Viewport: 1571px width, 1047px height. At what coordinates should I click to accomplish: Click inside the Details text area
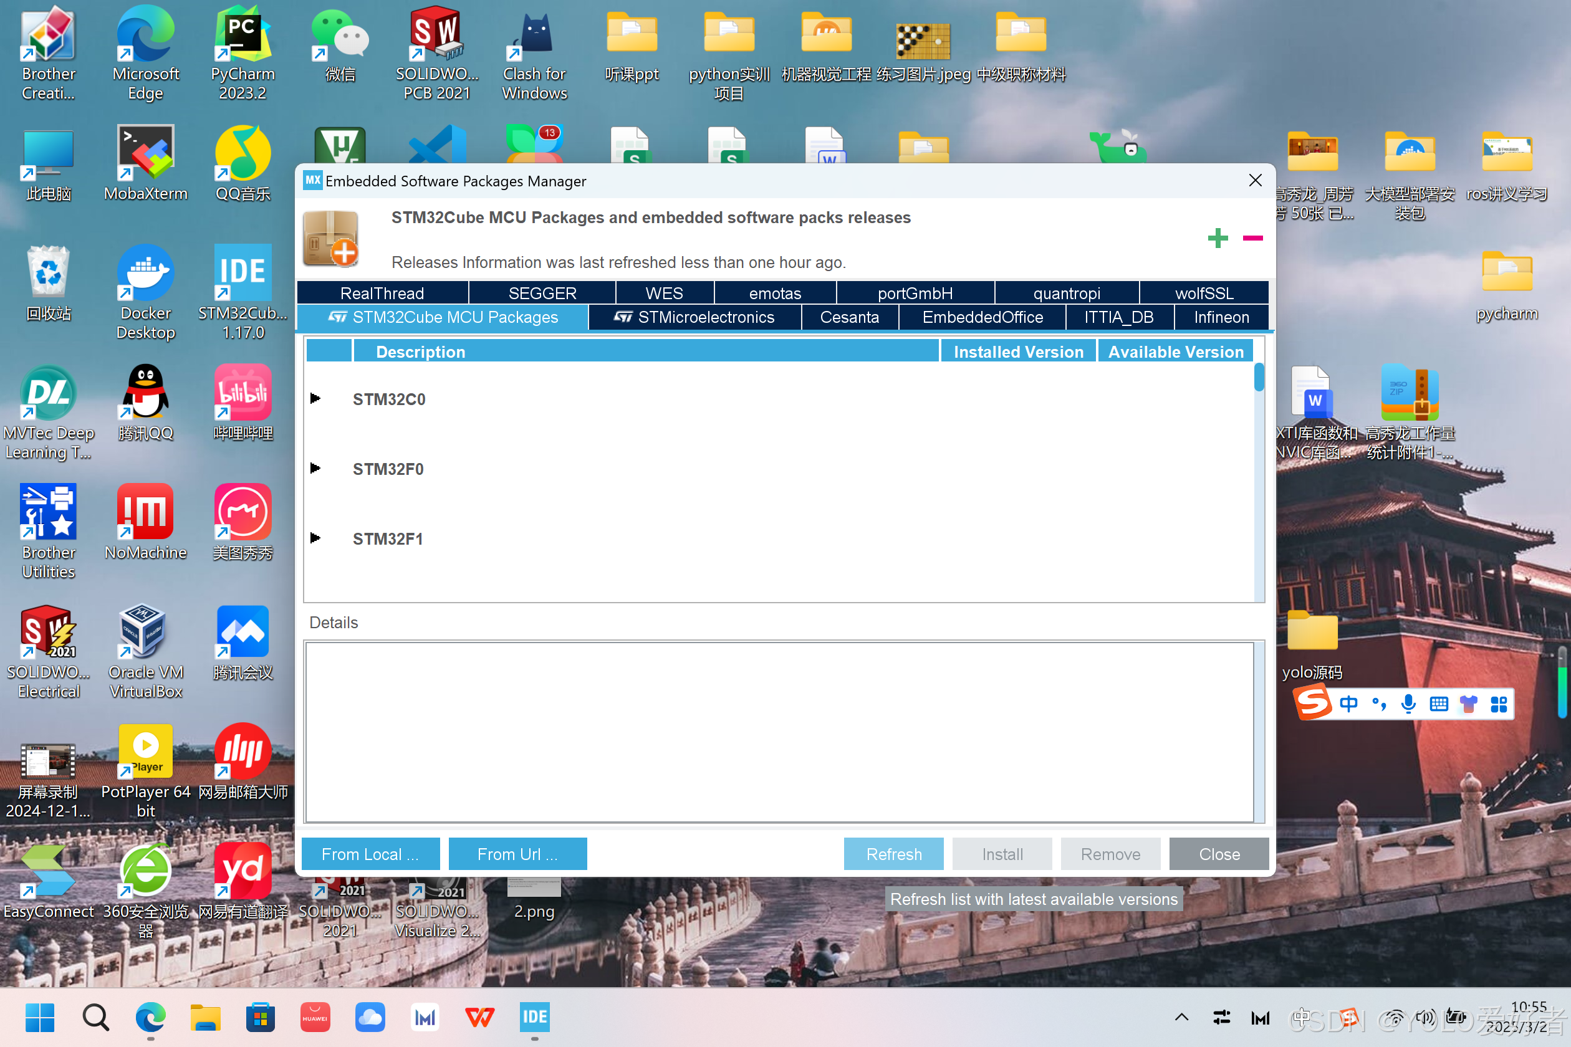click(778, 731)
